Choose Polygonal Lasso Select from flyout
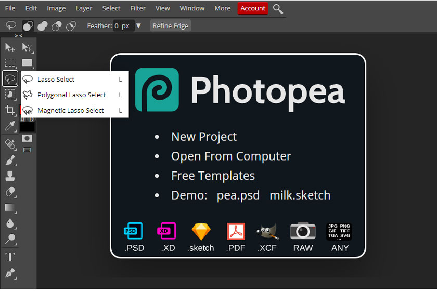The width and height of the screenshot is (437, 291). pos(75,95)
